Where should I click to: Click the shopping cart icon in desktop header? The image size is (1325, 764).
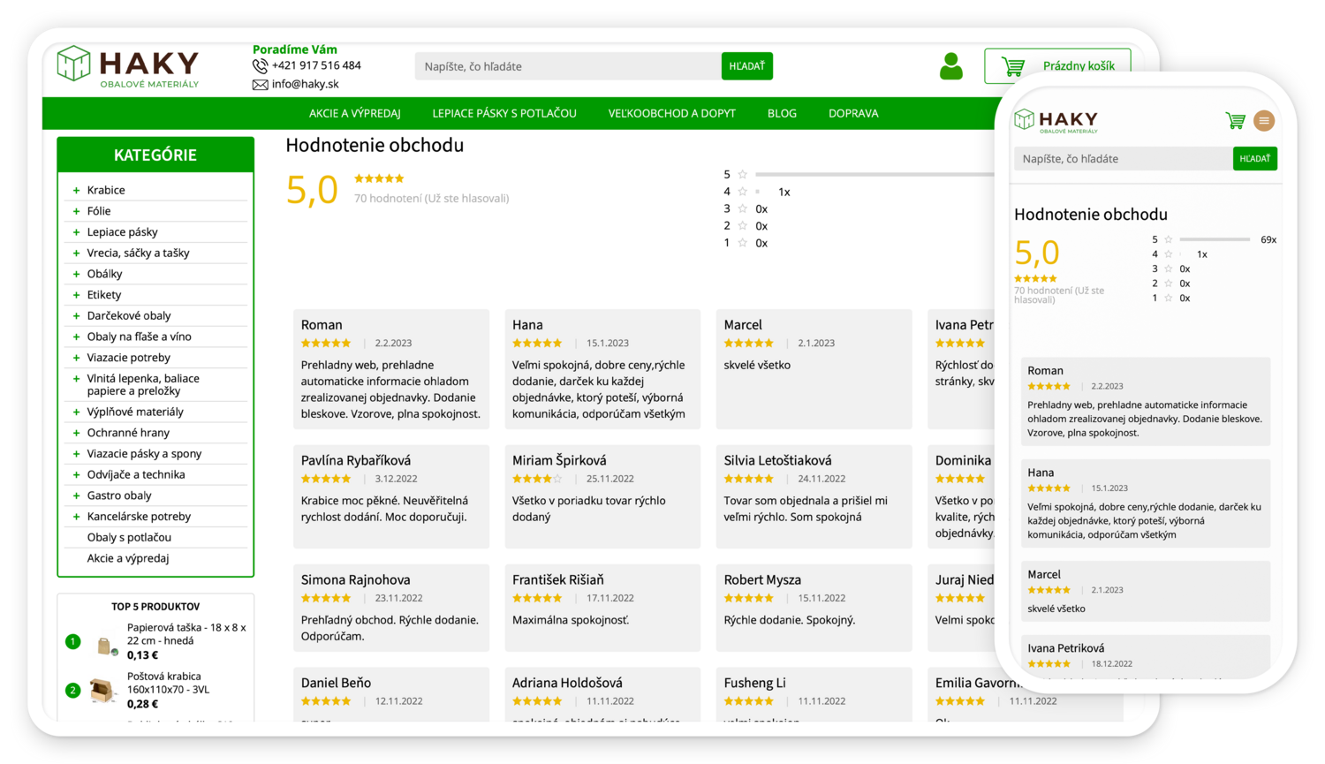[1012, 66]
